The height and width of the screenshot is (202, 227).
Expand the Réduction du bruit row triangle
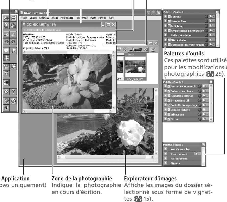tap(165, 96)
